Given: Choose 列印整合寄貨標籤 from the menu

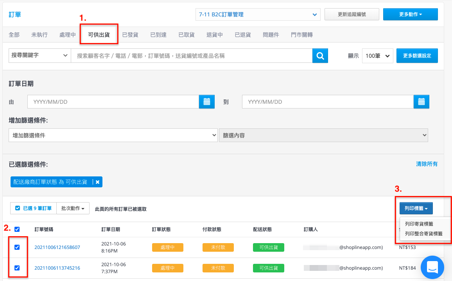Looking at the screenshot, I should pyautogui.click(x=423, y=233).
